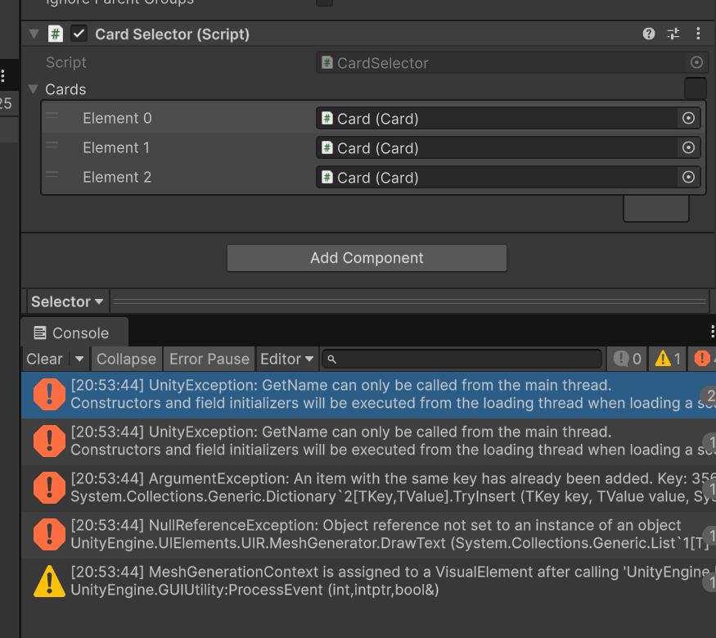The height and width of the screenshot is (638, 716).
Task: Toggle Collapse in Console toolbar
Action: click(x=126, y=359)
